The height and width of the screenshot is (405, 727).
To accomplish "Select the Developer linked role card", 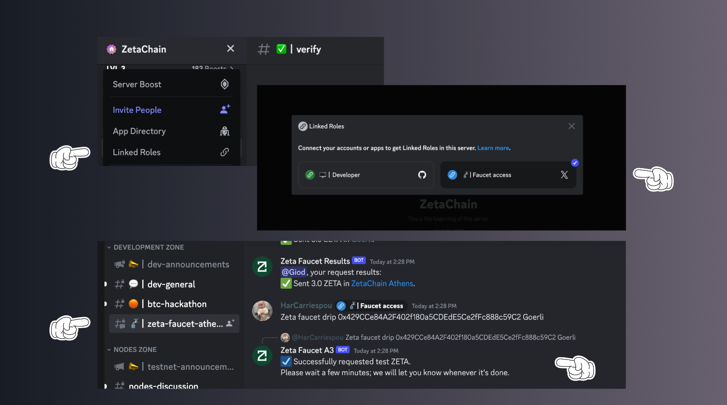I will click(x=366, y=175).
